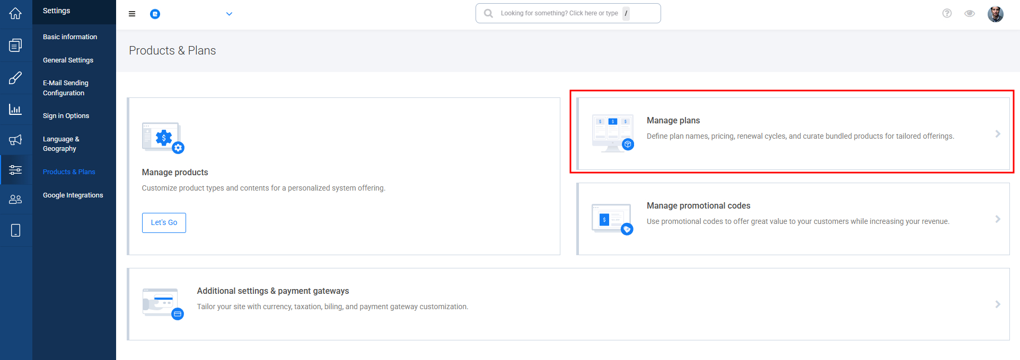Expand Manage promotional codes arrow
1020x360 pixels.
coord(998,219)
